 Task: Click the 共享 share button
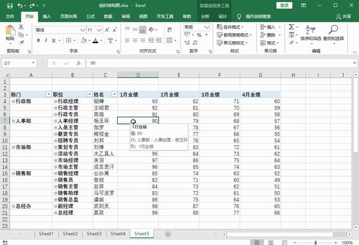(x=344, y=16)
